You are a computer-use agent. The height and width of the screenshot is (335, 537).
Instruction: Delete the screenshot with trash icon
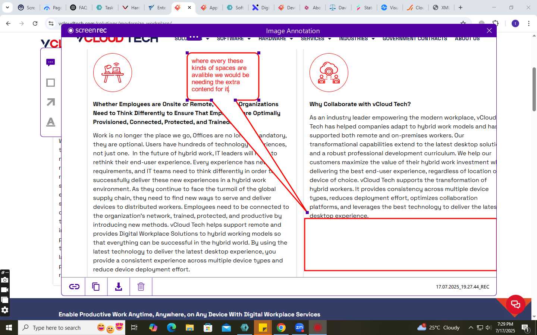tap(141, 287)
